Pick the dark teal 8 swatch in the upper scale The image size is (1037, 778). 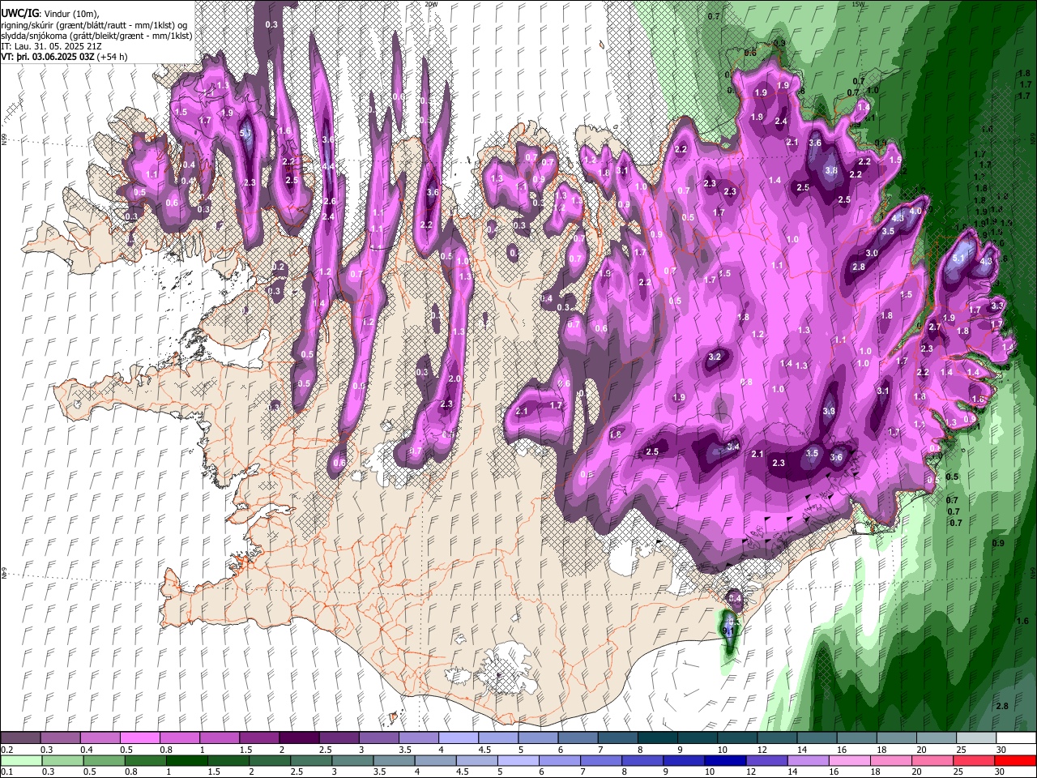tap(657, 738)
